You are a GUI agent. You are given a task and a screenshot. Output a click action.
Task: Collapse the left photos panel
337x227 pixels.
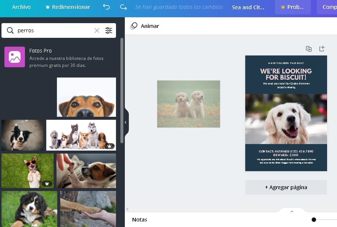pyautogui.click(x=126, y=122)
